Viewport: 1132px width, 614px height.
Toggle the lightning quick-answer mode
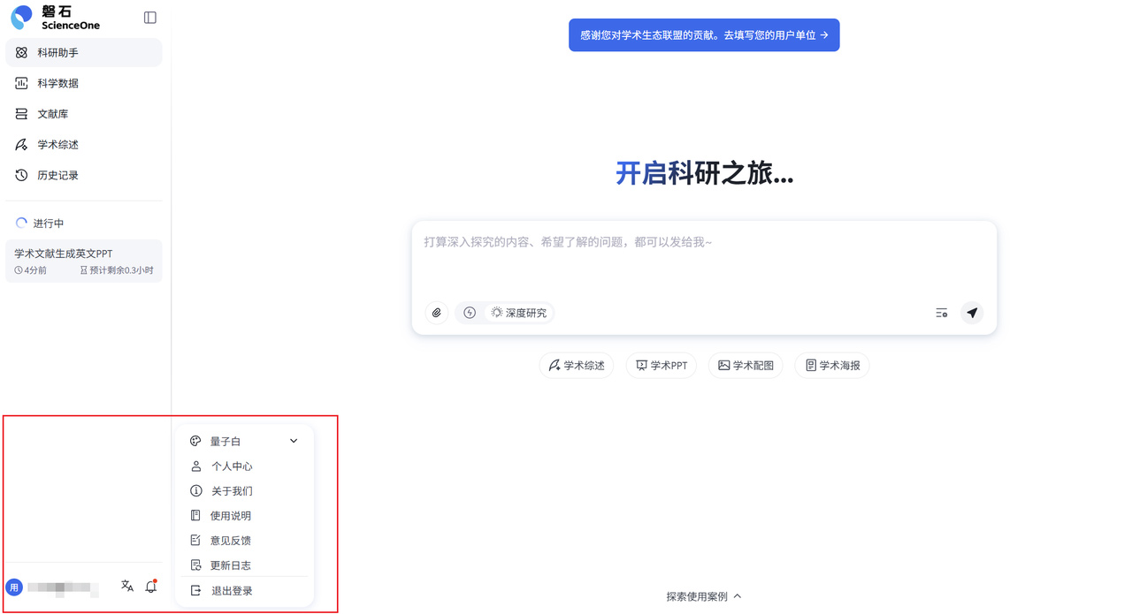(469, 312)
